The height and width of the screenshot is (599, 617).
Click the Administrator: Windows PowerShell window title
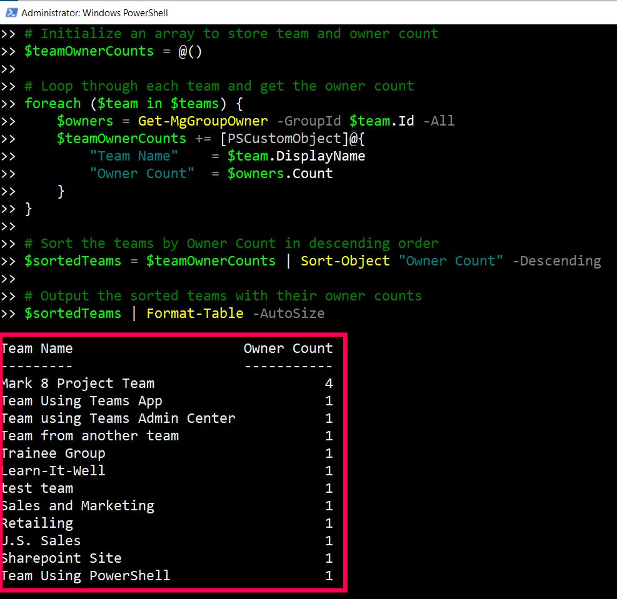pyautogui.click(x=94, y=12)
